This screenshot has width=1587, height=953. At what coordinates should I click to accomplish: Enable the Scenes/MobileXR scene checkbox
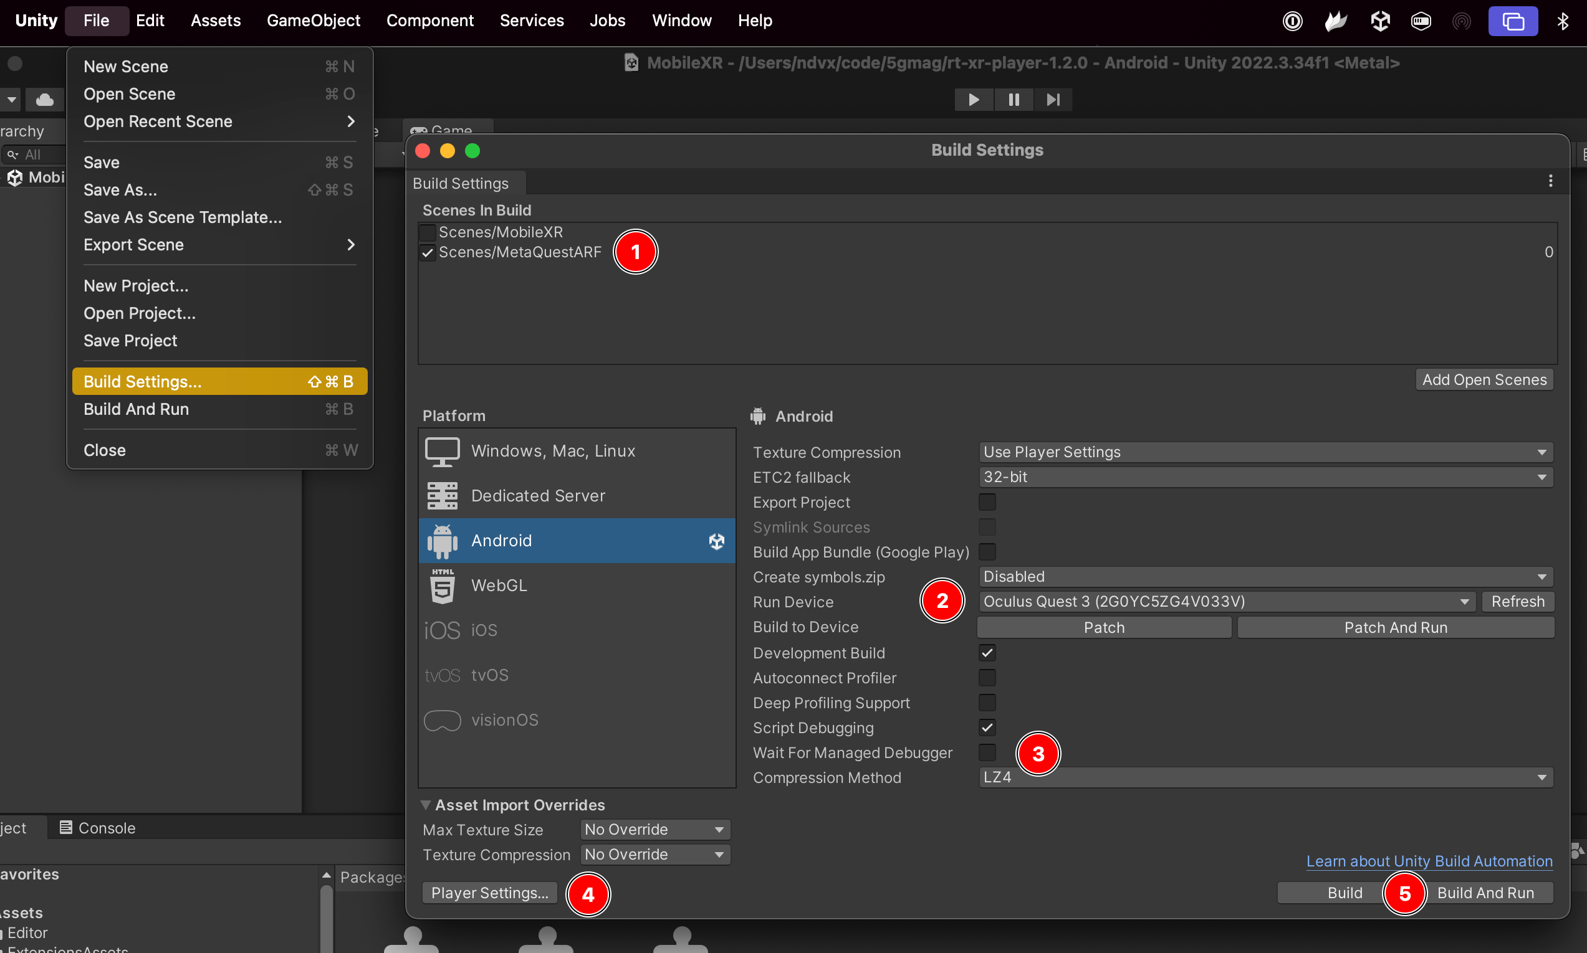(427, 232)
